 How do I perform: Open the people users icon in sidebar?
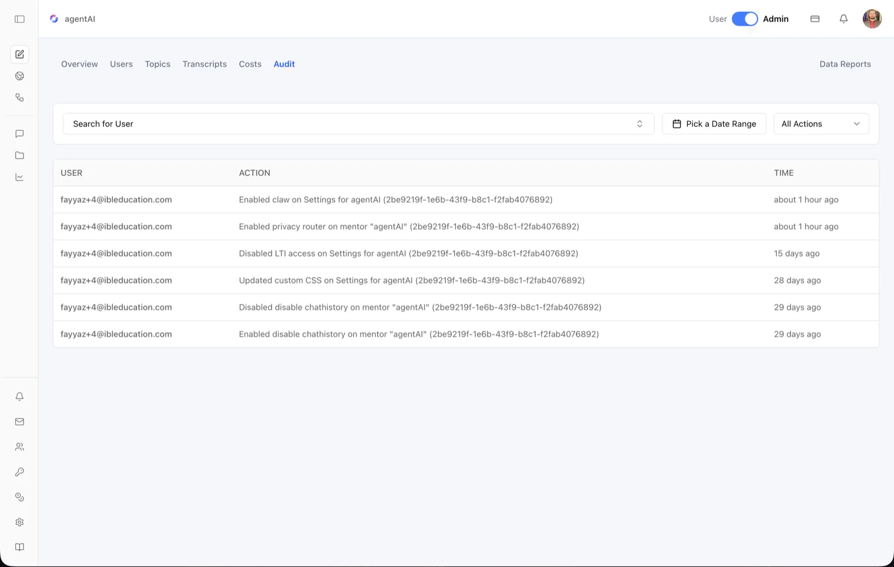tap(20, 447)
